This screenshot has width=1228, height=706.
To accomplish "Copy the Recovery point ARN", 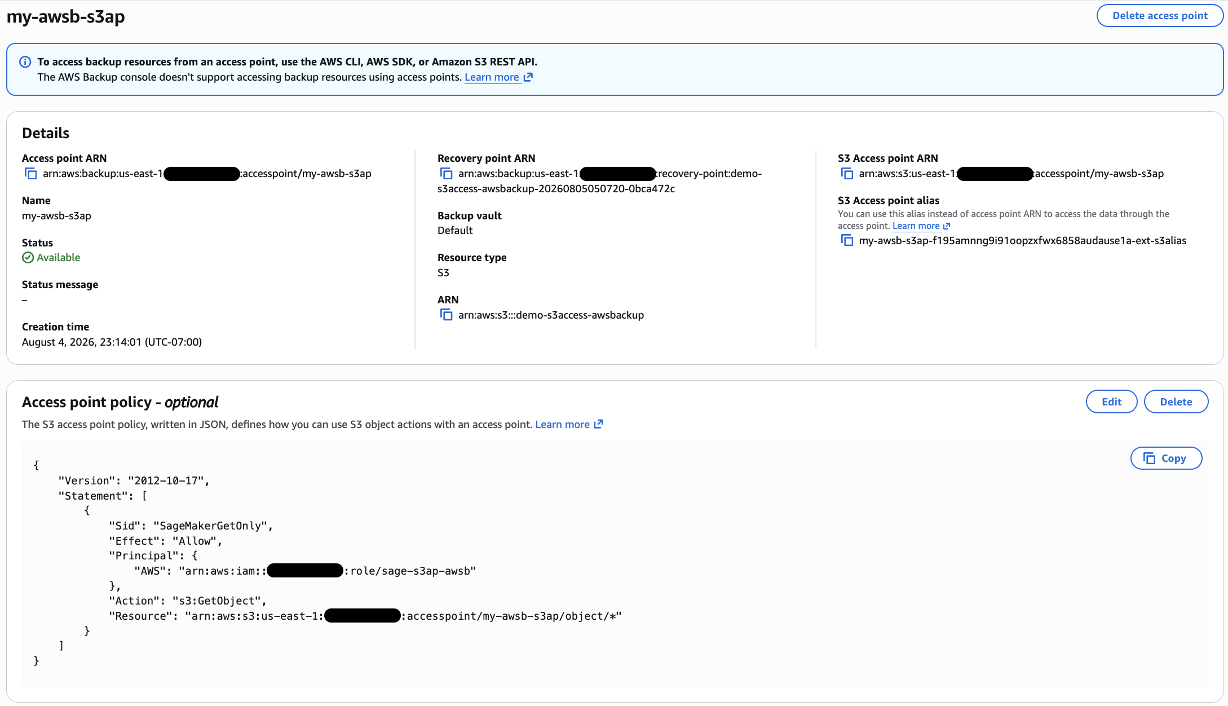I will coord(446,174).
